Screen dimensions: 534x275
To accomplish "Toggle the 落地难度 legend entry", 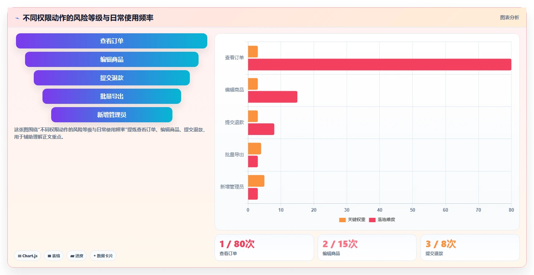I will coord(382,220).
